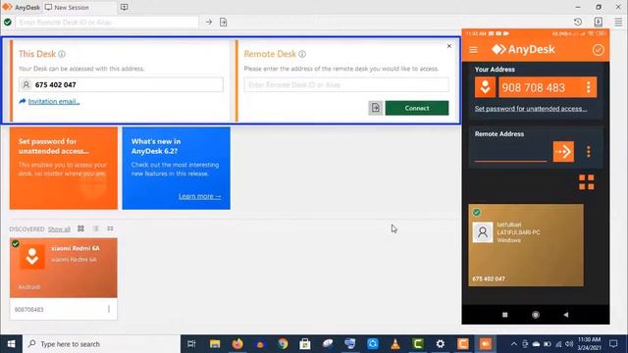
Task: Tap phone Set password for unattended access link
Action: [531, 109]
